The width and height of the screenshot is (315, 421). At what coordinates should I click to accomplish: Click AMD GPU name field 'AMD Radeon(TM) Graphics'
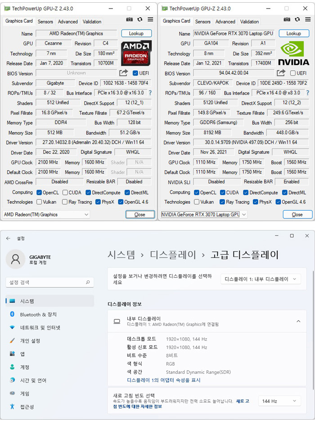pyautogui.click(x=76, y=33)
